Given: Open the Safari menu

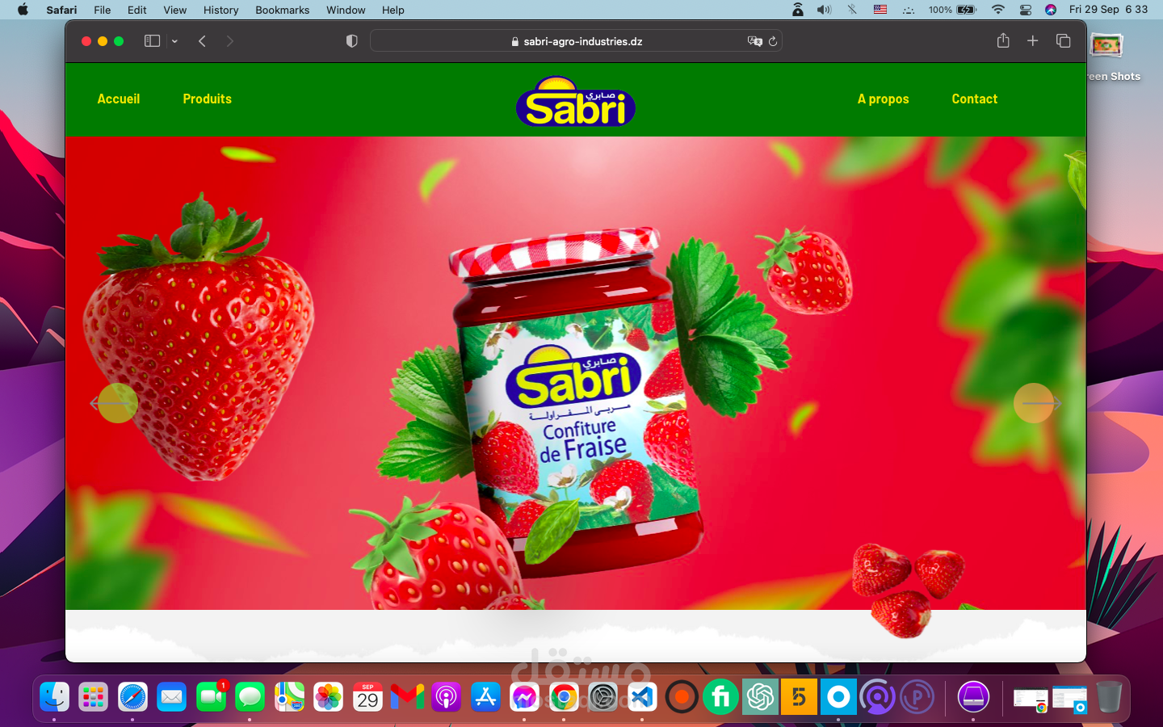Looking at the screenshot, I should [x=61, y=10].
